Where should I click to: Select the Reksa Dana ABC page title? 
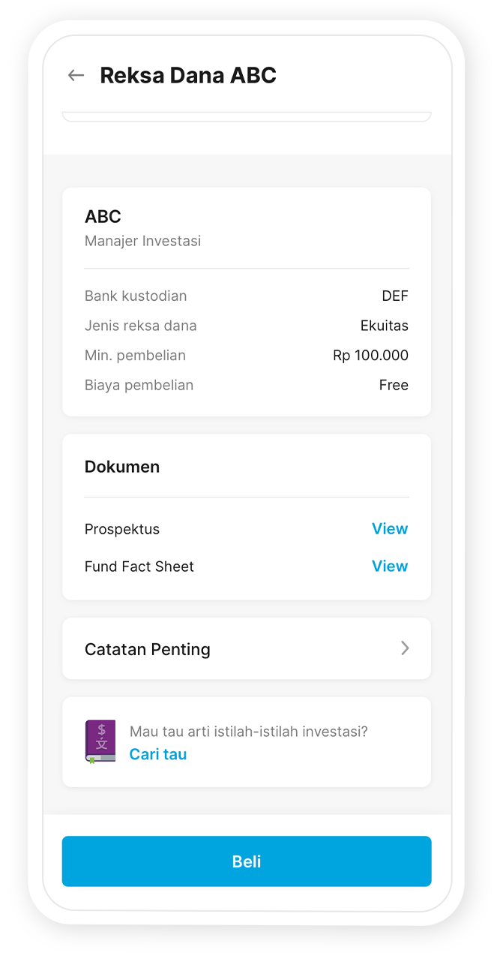[188, 75]
